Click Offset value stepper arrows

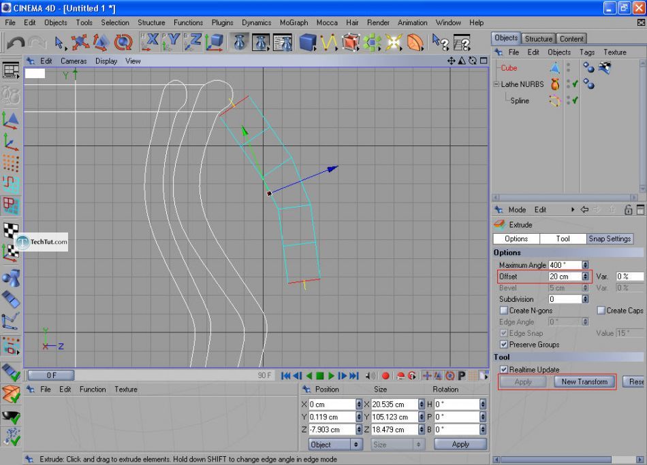tap(585, 277)
